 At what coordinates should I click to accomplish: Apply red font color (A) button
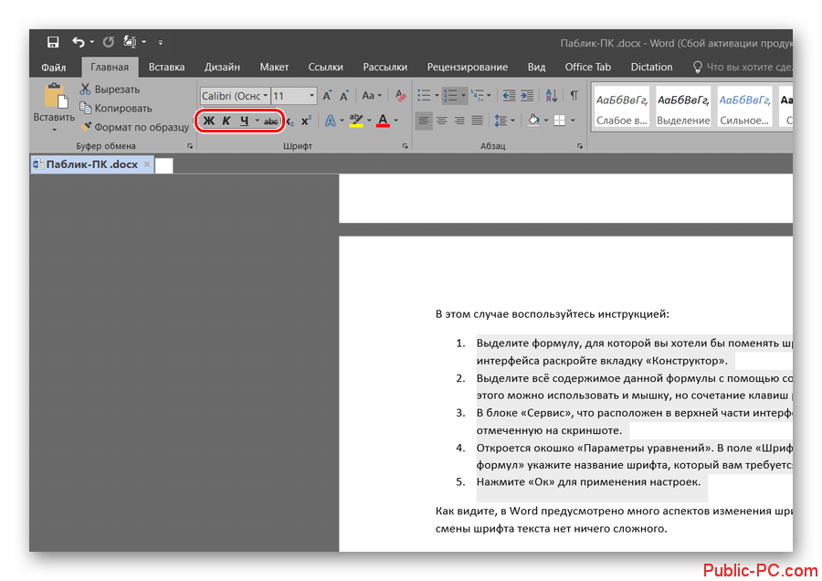[383, 121]
